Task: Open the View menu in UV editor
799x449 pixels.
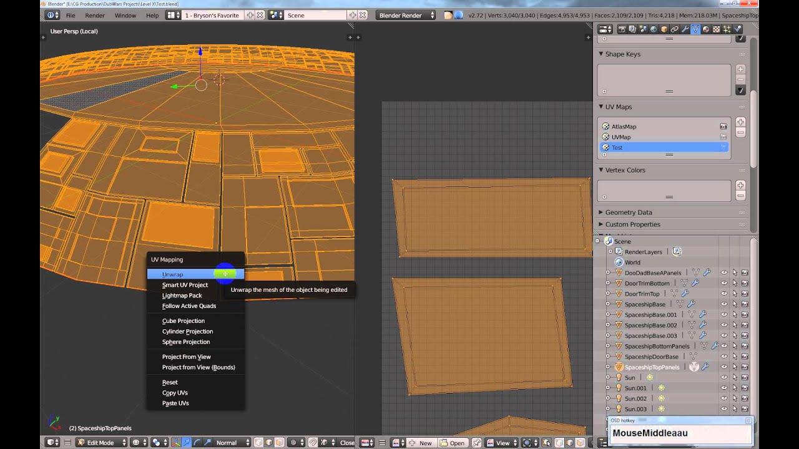Action: (502, 443)
